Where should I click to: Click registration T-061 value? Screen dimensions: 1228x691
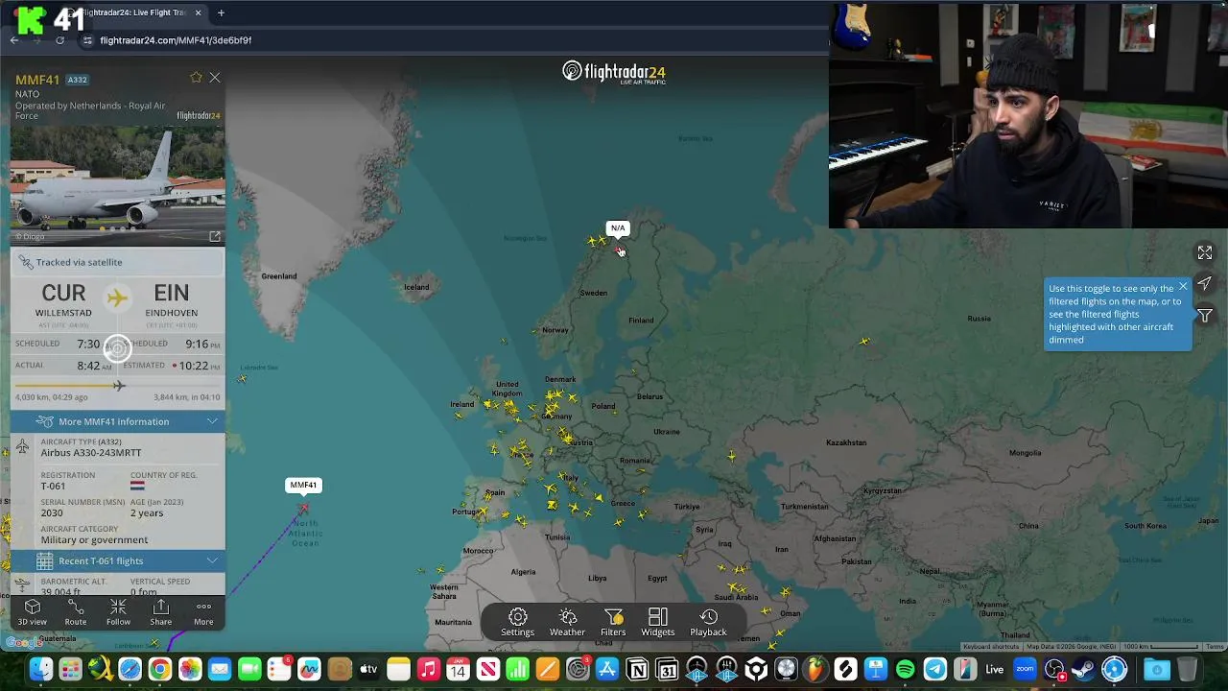[54, 486]
